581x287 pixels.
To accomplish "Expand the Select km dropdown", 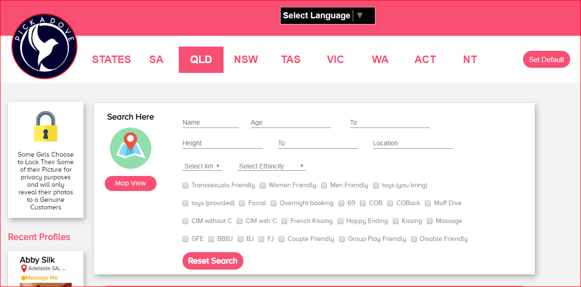I will click(202, 166).
